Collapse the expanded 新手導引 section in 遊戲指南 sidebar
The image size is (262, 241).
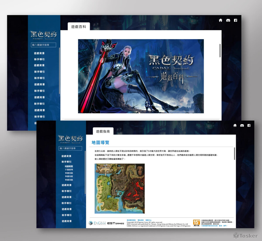click(67, 162)
